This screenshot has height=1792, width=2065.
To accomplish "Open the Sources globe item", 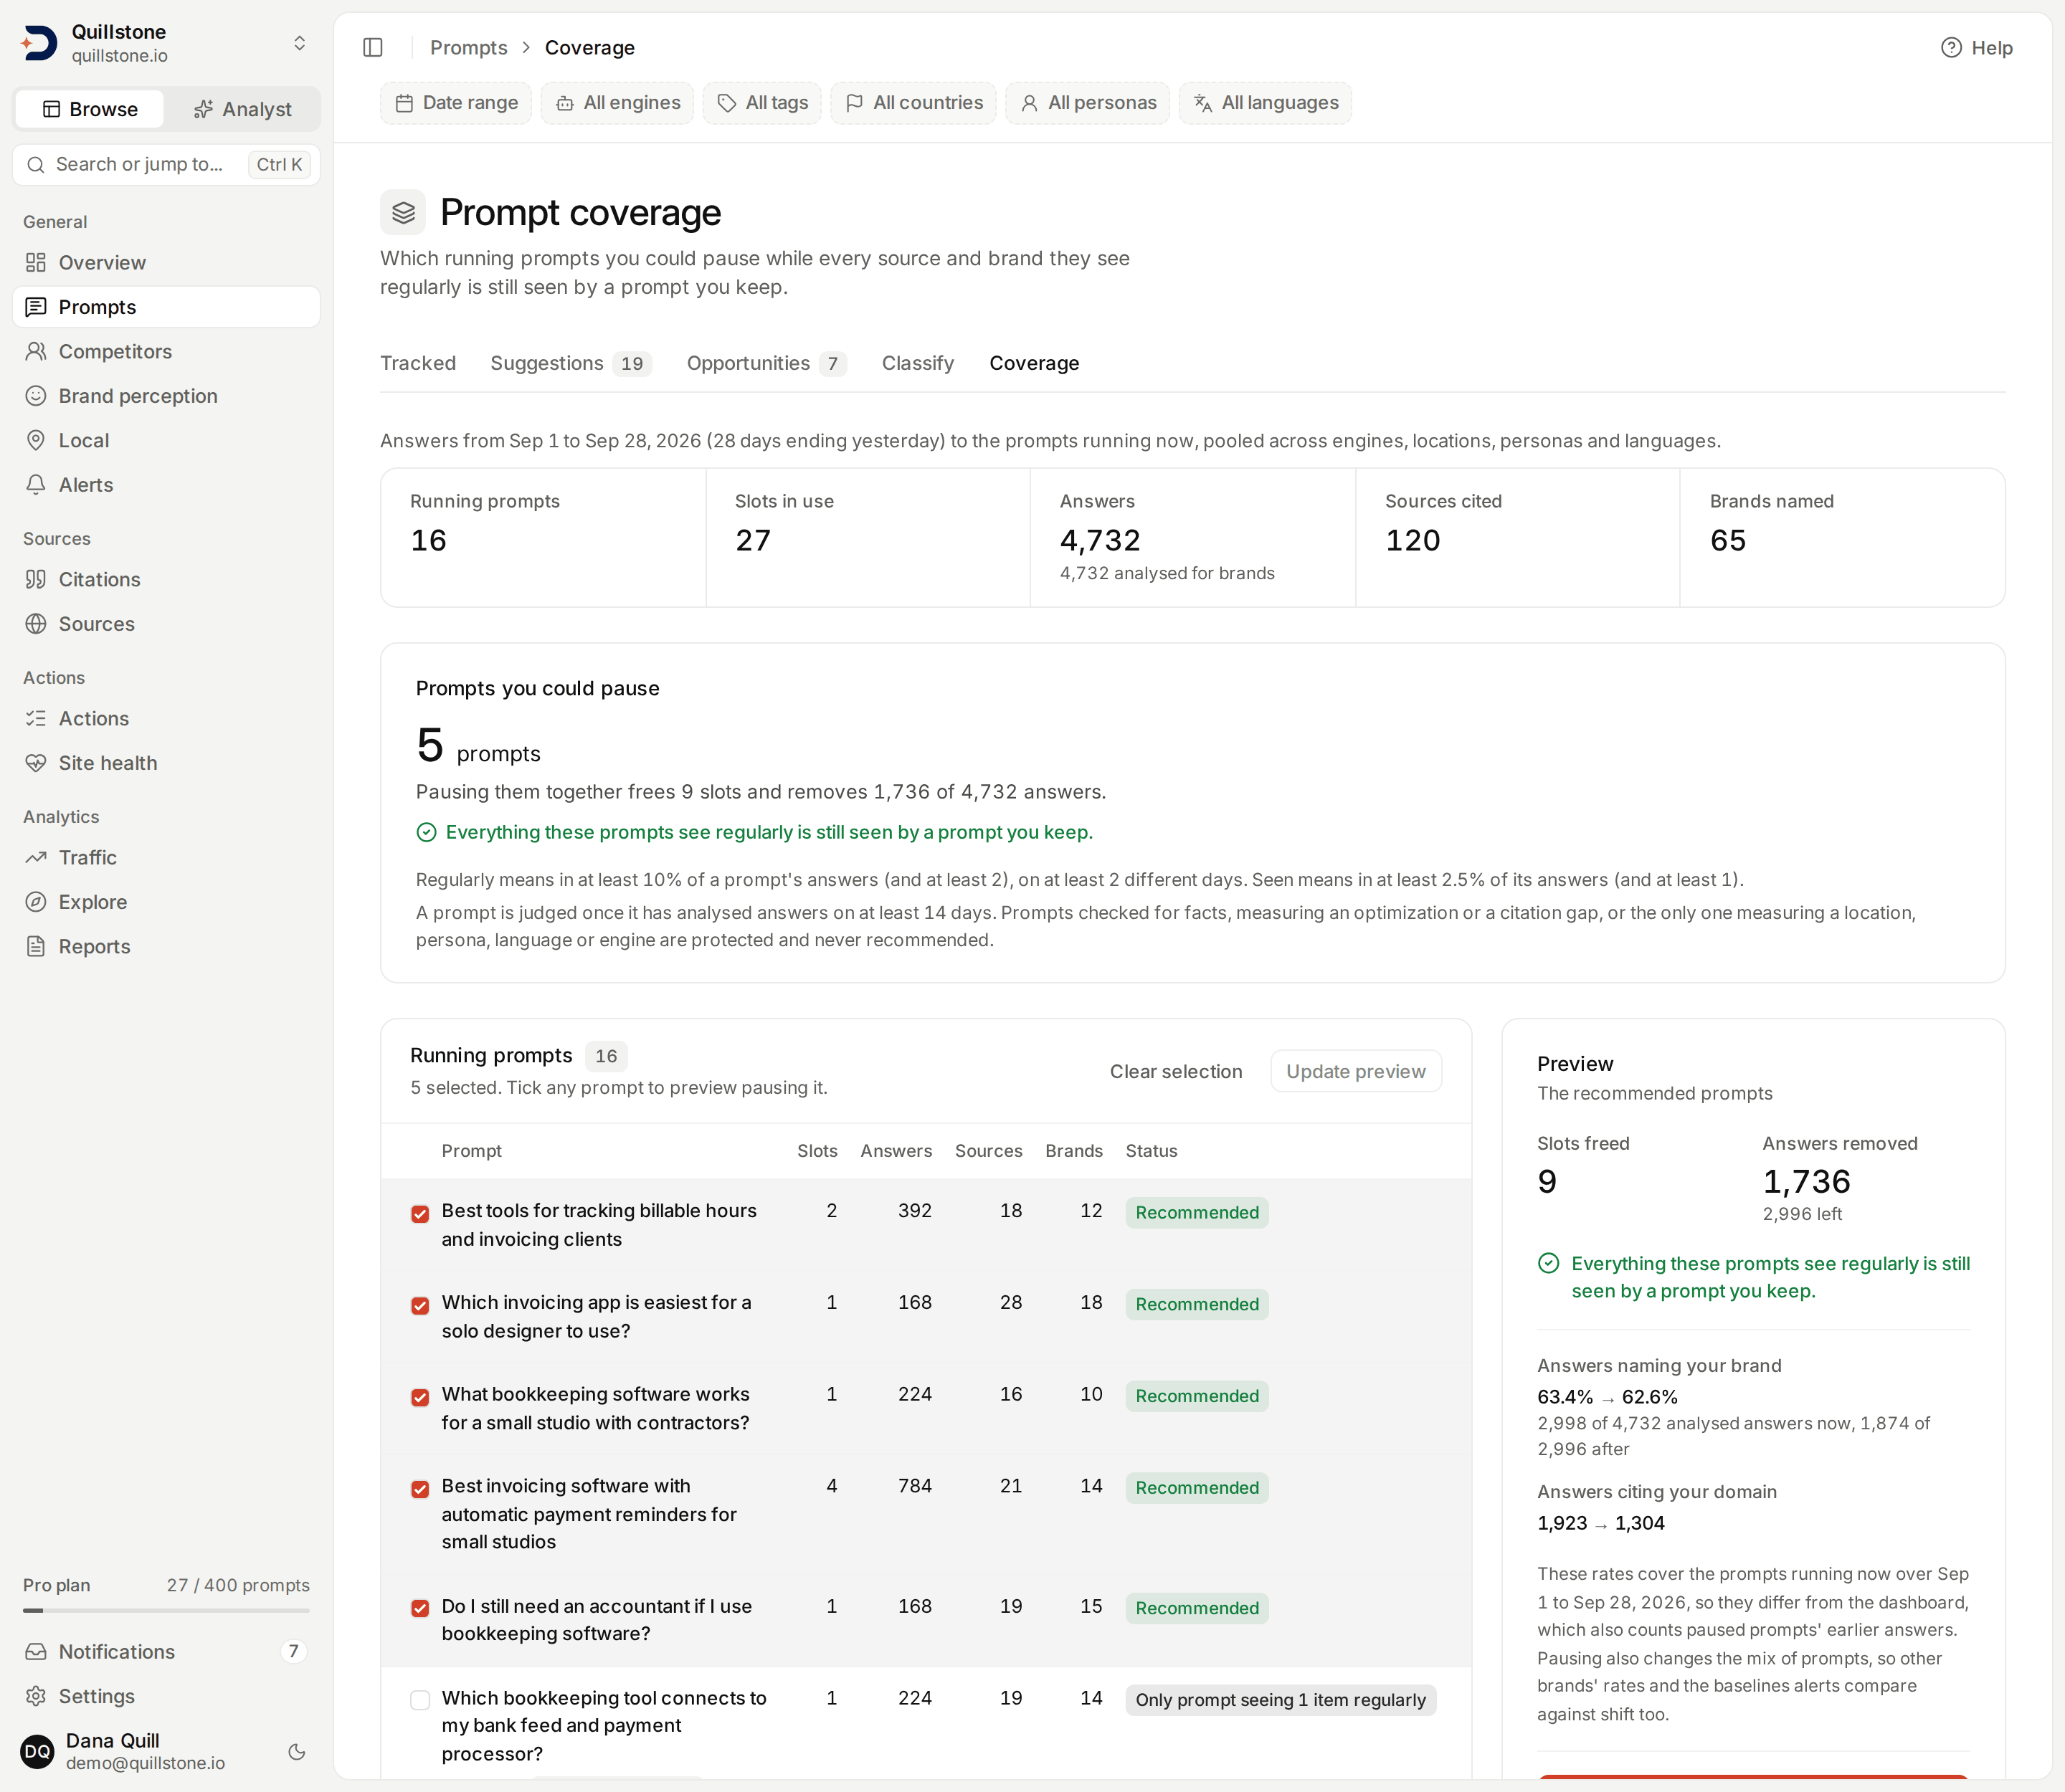I will coord(166,624).
